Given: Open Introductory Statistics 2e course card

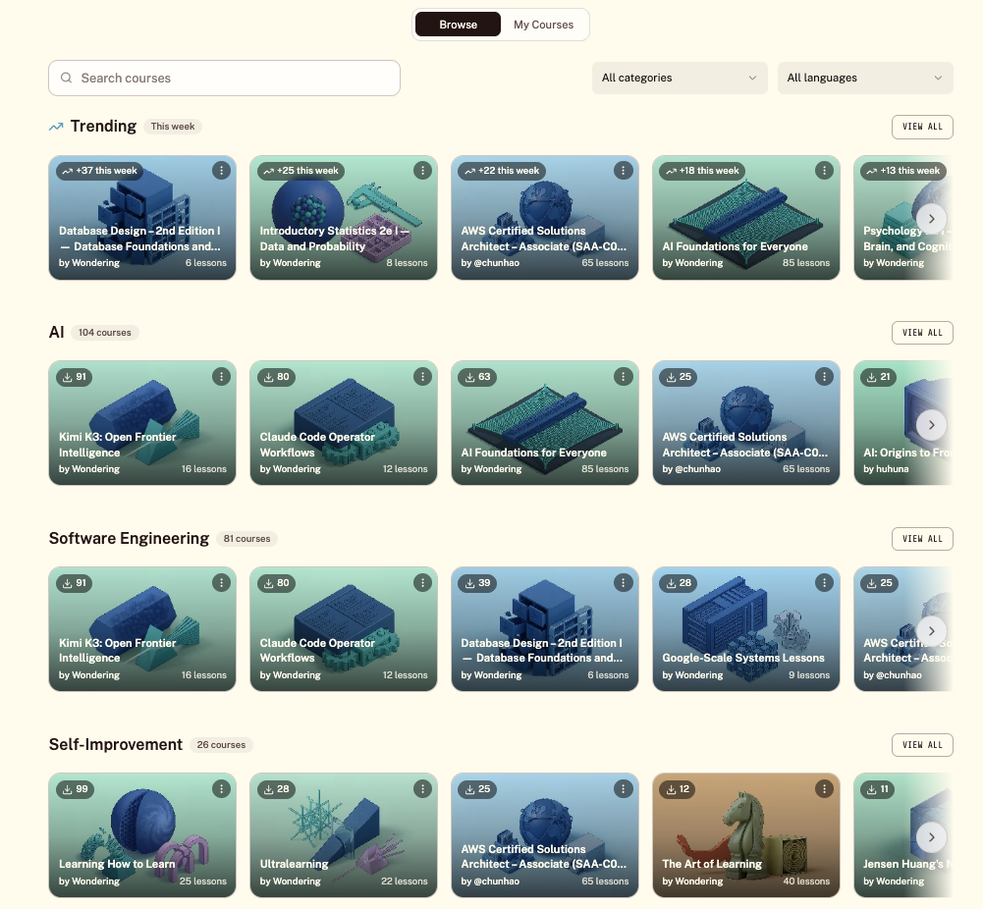Looking at the screenshot, I should [344, 217].
